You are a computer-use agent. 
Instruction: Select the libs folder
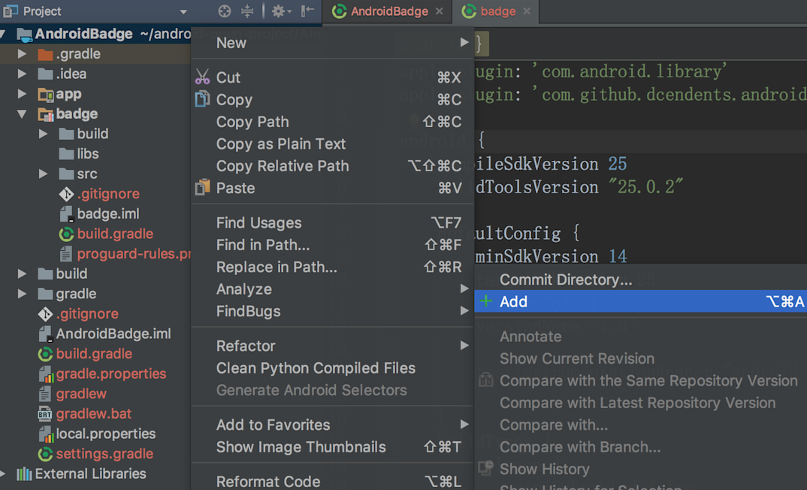click(x=79, y=154)
